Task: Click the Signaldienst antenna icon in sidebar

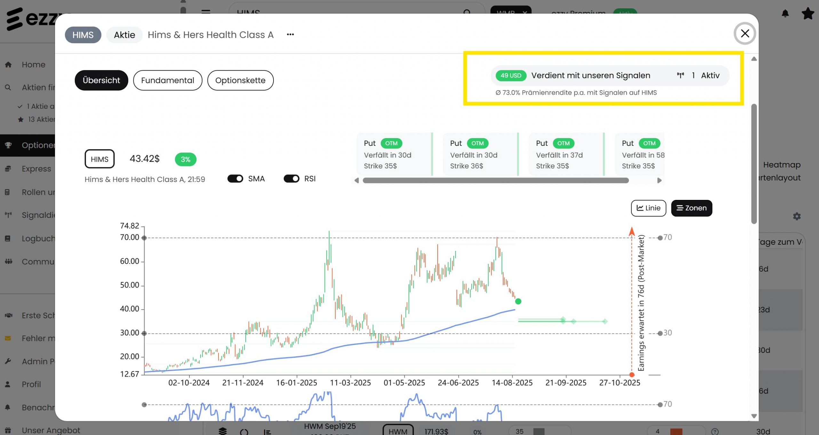Action: [8, 215]
